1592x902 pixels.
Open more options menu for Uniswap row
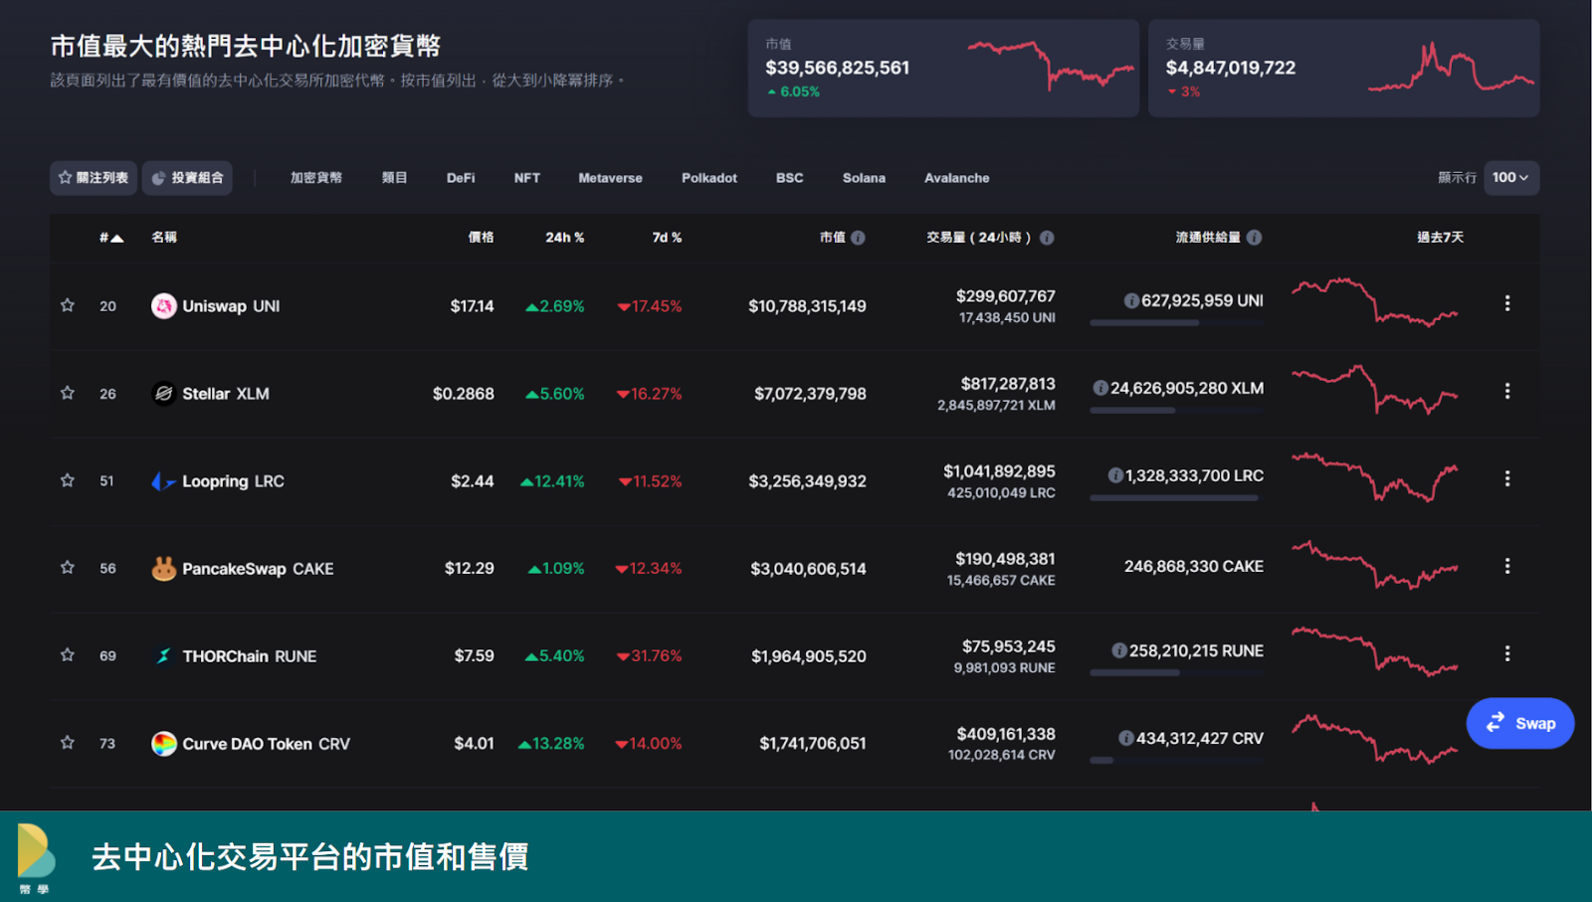(x=1507, y=303)
